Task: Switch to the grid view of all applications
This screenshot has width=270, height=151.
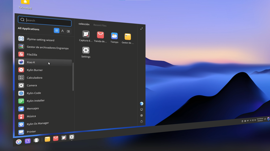Action: coord(56,30)
